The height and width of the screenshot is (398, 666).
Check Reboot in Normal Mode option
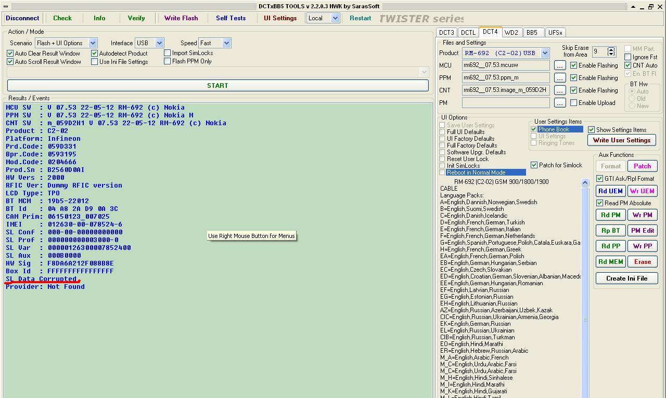[442, 173]
